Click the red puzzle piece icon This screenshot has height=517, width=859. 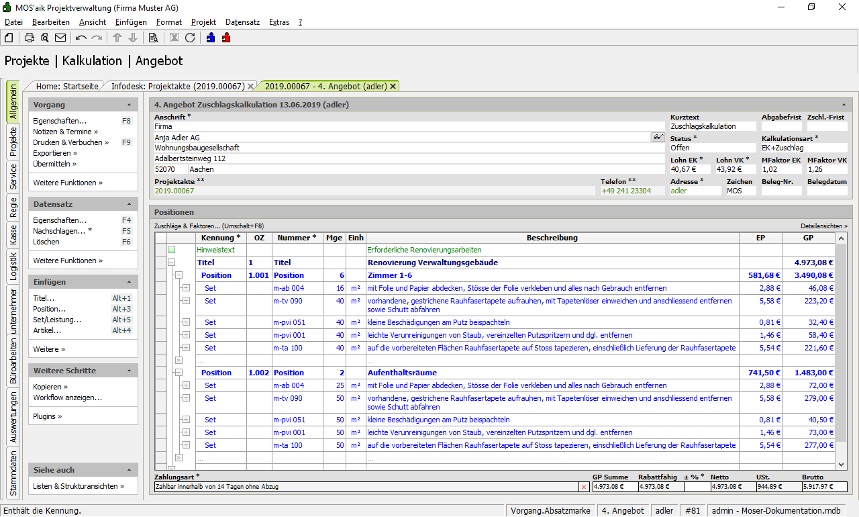[x=226, y=38]
